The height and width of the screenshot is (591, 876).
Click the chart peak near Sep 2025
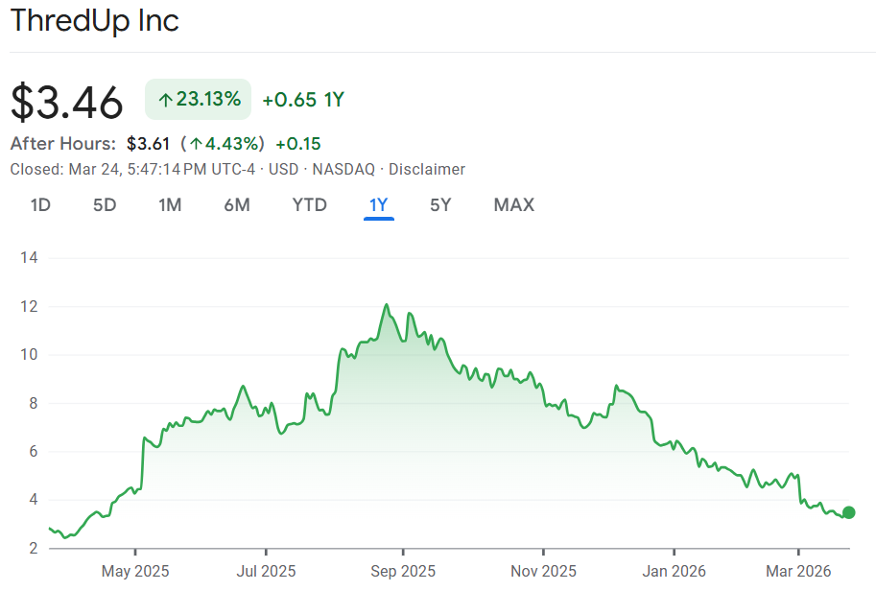[x=386, y=305]
